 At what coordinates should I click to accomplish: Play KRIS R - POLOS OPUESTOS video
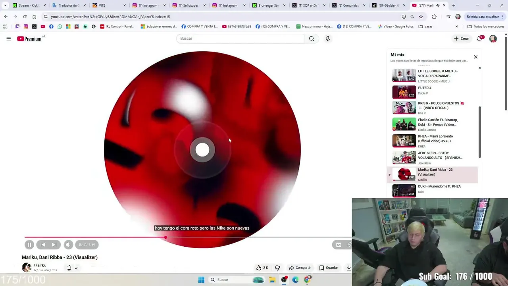[x=433, y=108]
